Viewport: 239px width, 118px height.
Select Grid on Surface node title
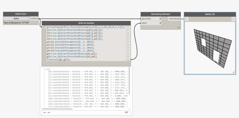pos(86,23)
